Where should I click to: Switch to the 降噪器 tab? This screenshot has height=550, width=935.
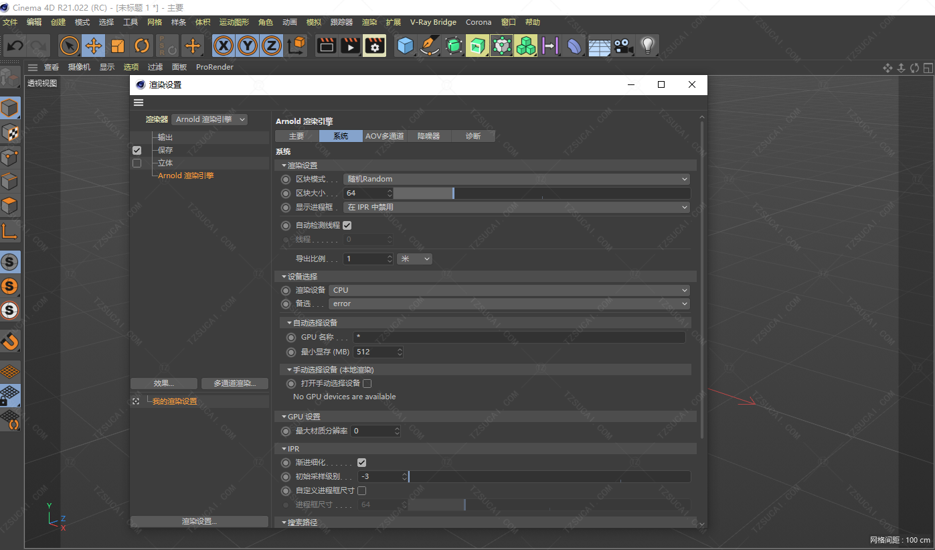click(x=429, y=136)
